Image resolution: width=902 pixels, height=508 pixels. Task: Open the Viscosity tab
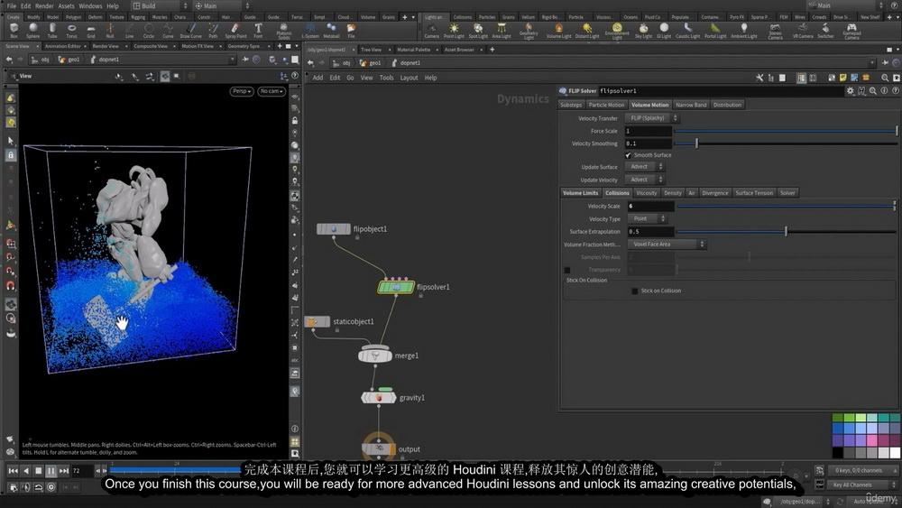[x=646, y=193]
